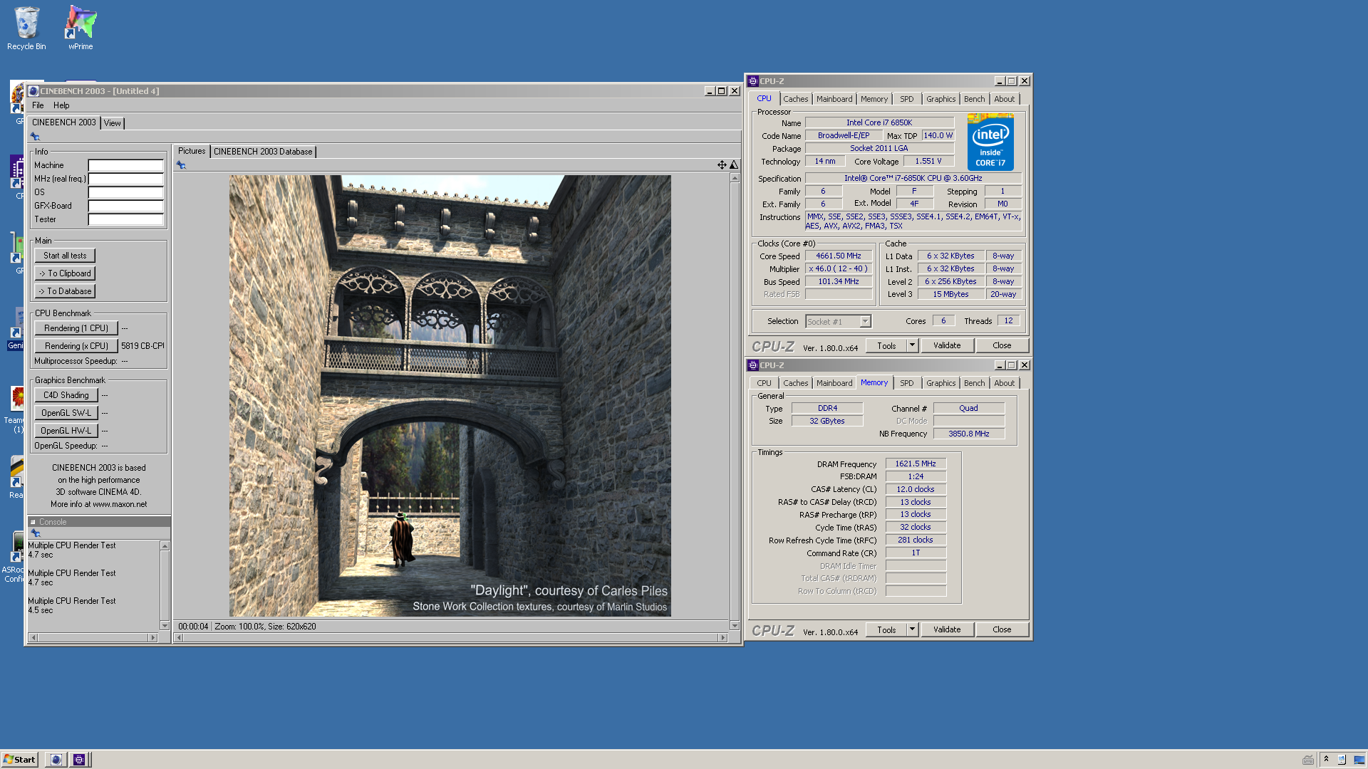Switch to the CINEBENCH taskbar button

pos(56,760)
